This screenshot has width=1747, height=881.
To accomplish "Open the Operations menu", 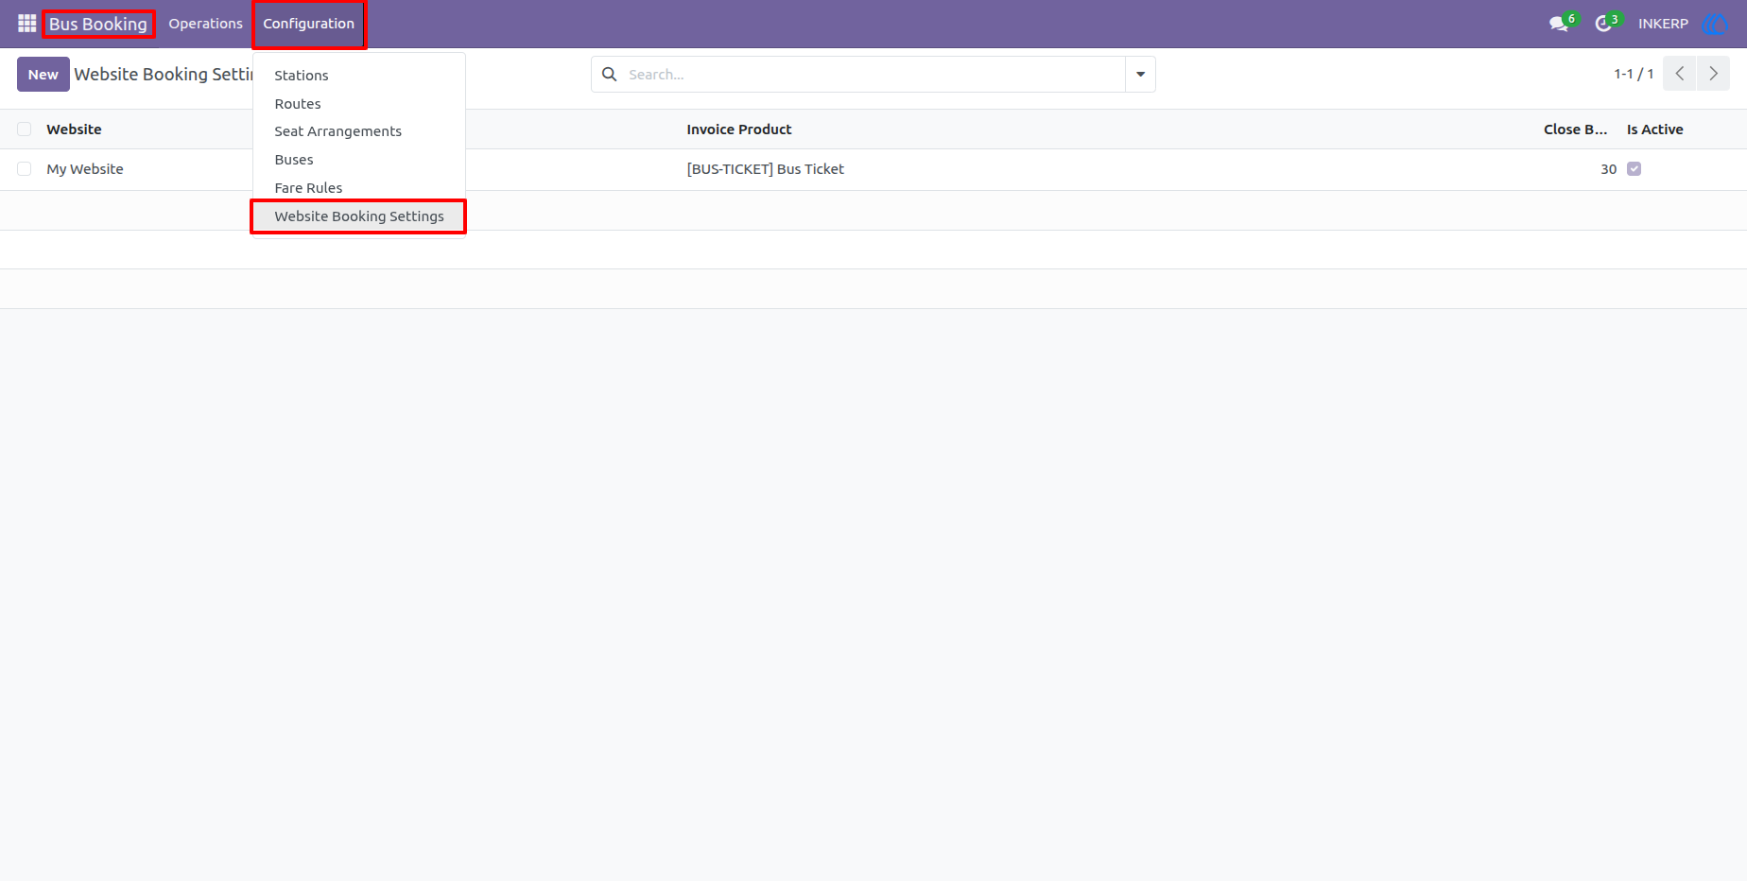I will [x=205, y=24].
